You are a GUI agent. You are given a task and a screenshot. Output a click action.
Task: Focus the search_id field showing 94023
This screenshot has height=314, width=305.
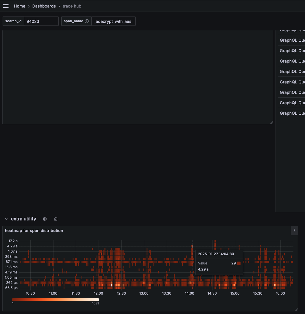41,21
